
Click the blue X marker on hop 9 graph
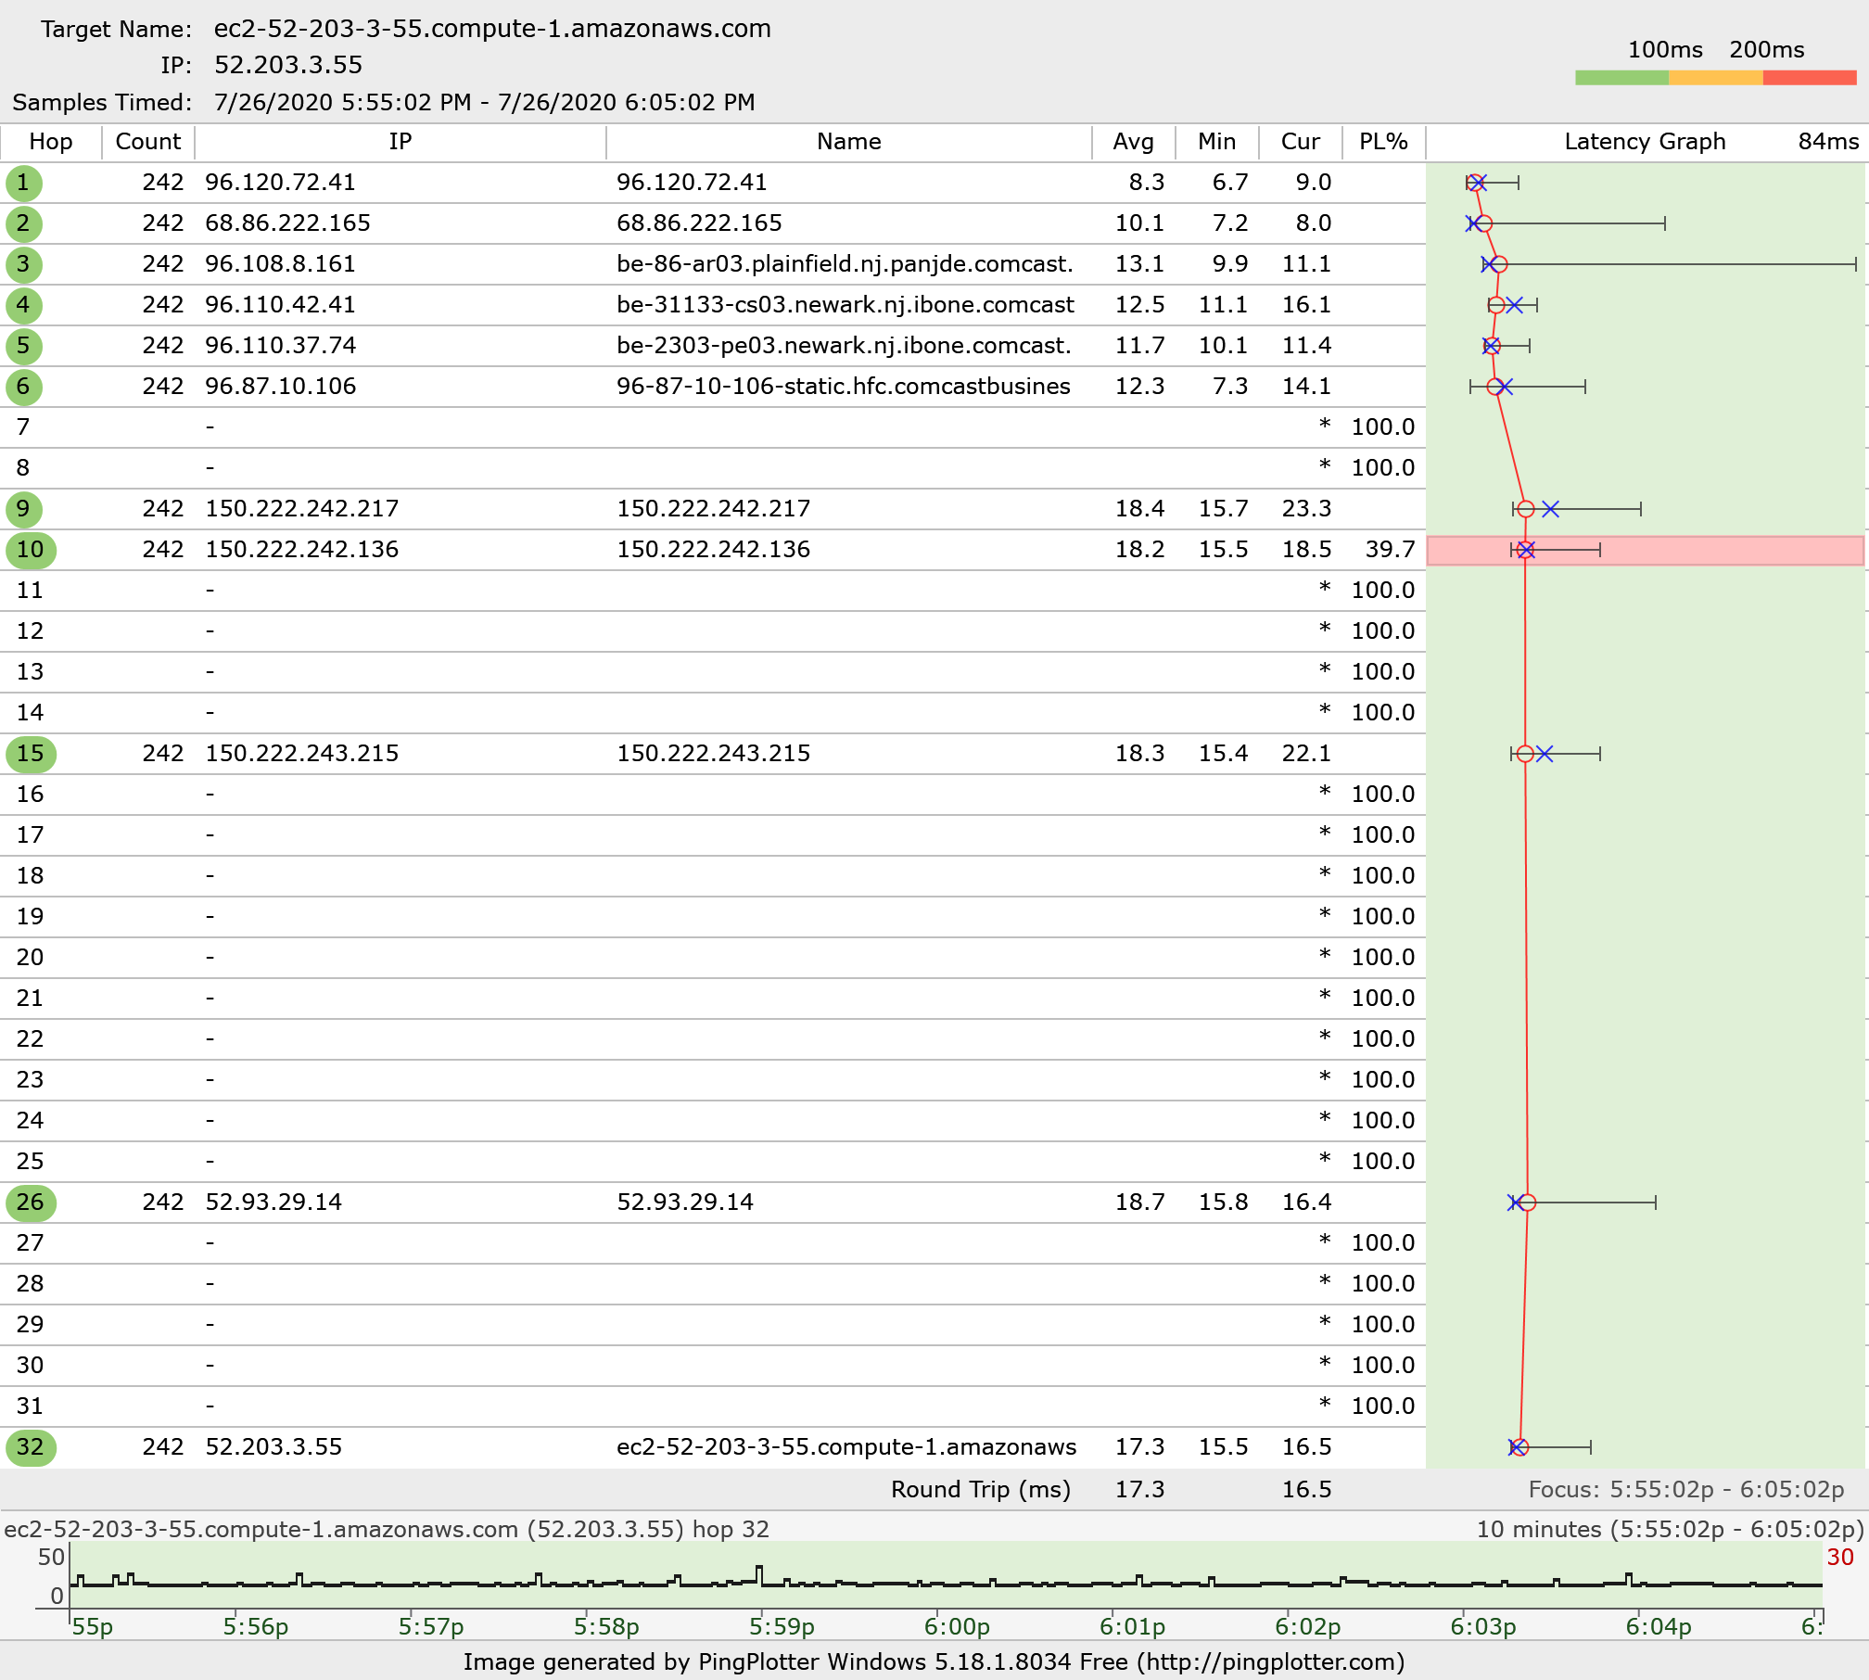1550,509
